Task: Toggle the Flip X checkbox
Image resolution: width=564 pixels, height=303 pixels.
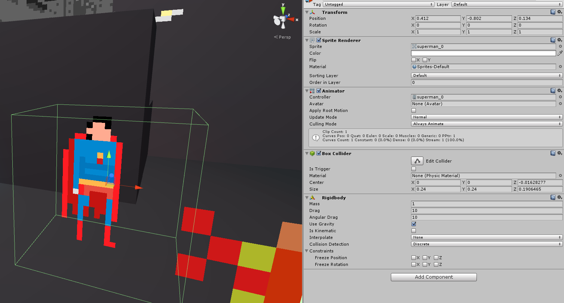Action: 414,60
